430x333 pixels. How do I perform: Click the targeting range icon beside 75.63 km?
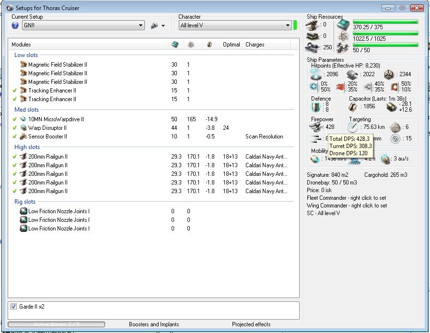tap(352, 127)
